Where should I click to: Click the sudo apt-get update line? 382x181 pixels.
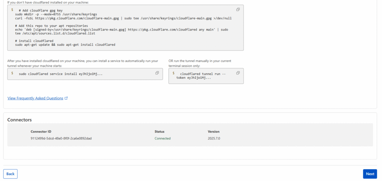(x=65, y=45)
